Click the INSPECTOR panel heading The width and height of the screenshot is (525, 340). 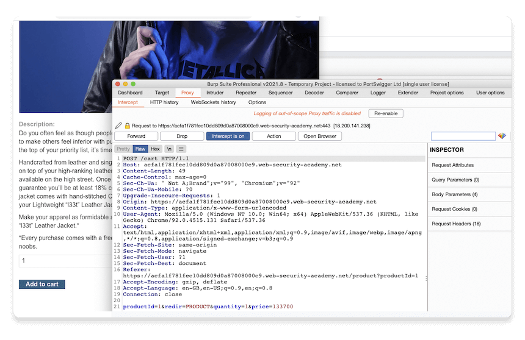tap(447, 150)
